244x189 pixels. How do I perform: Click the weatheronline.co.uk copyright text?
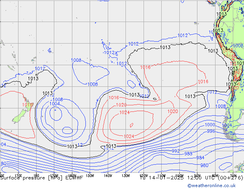click(211, 186)
